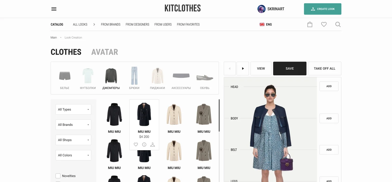392x182 pixels.
Task: Show info for the $4 200 coat
Action: 144,144
